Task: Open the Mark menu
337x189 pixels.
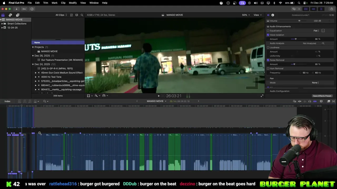Action: point(54,3)
